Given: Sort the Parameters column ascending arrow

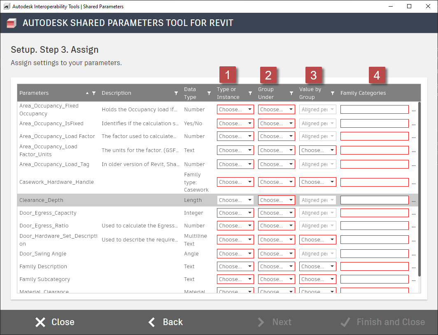Looking at the screenshot, I should [x=87, y=93].
